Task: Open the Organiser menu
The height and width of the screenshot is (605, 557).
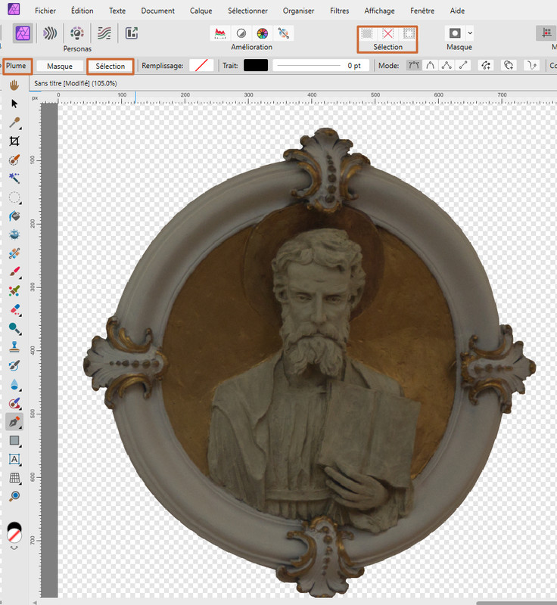Action: point(298,11)
